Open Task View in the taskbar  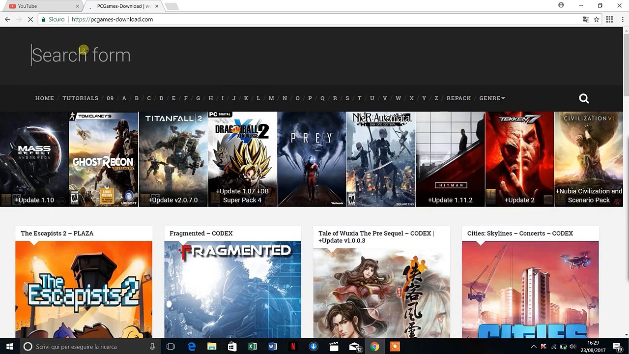pos(171,347)
